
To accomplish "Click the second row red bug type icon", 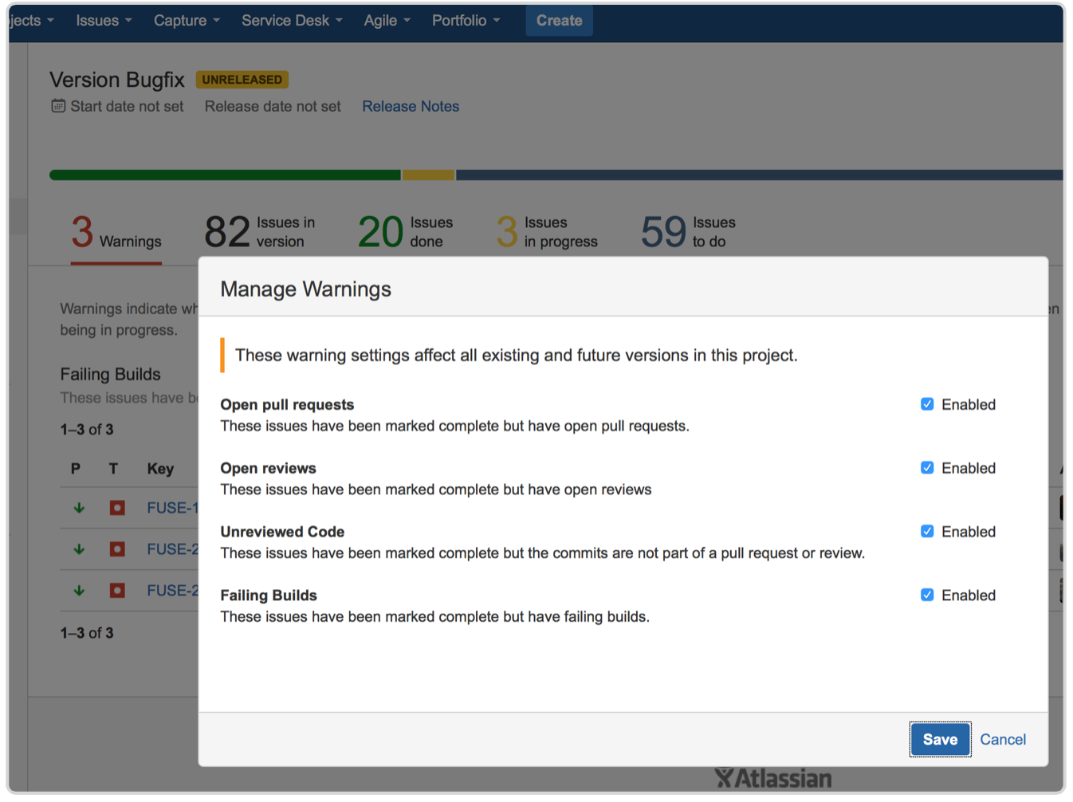I will [117, 549].
